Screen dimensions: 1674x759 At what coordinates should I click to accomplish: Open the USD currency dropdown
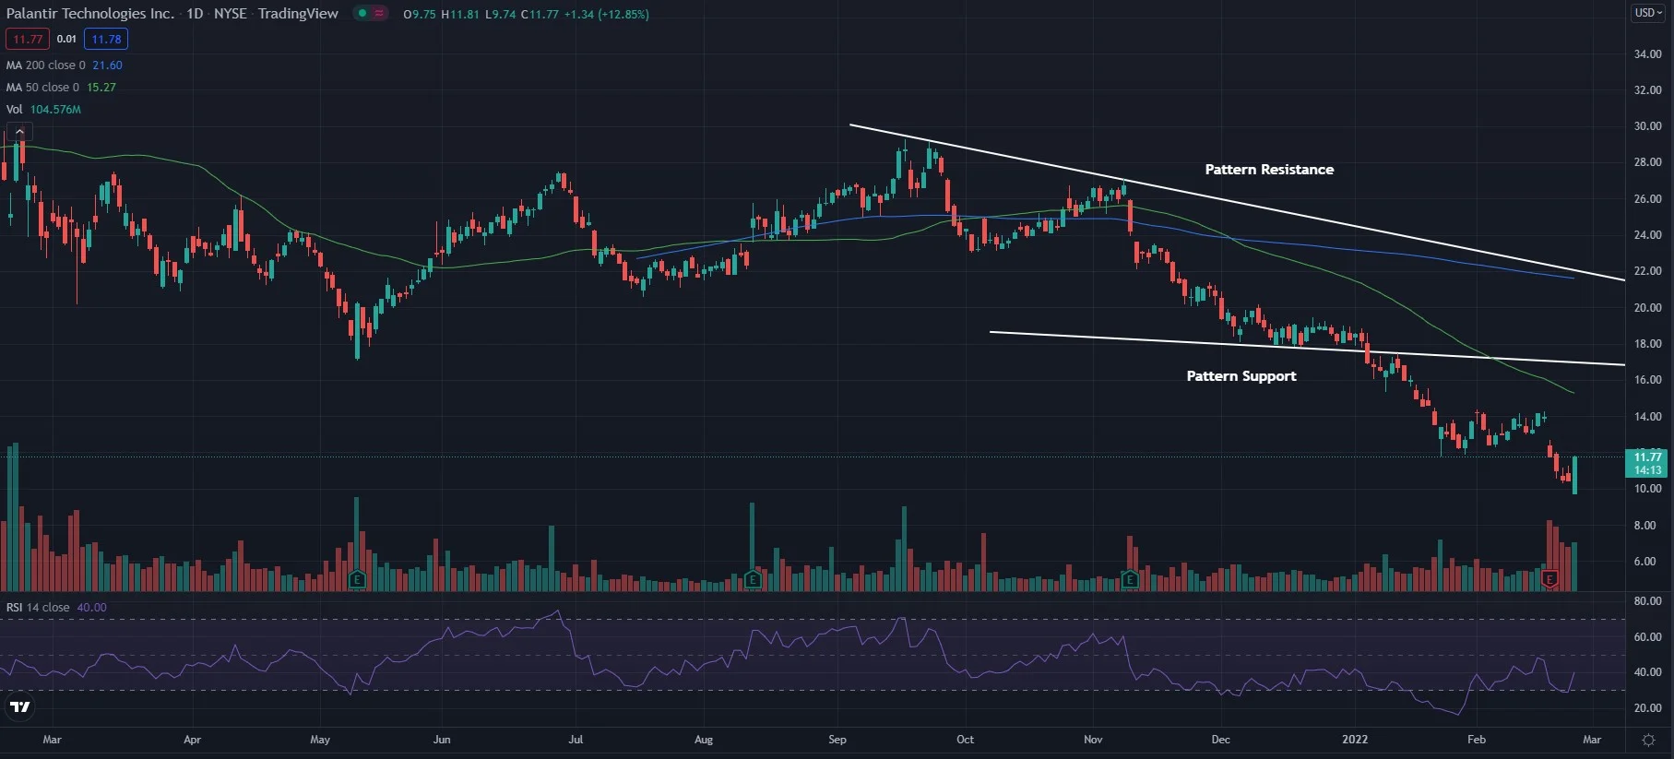[x=1648, y=13]
